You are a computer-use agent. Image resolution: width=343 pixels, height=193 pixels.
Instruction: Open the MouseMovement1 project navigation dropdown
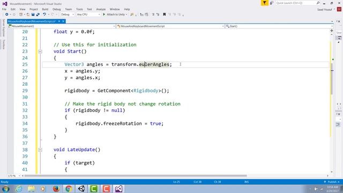pos(62,26)
